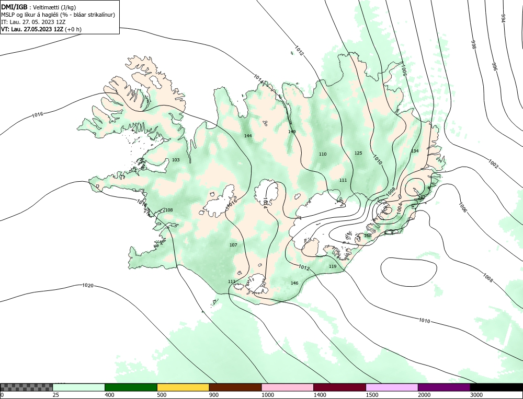Select the map value 119 on the southeast coast
The height and width of the screenshot is (399, 523).
click(333, 266)
